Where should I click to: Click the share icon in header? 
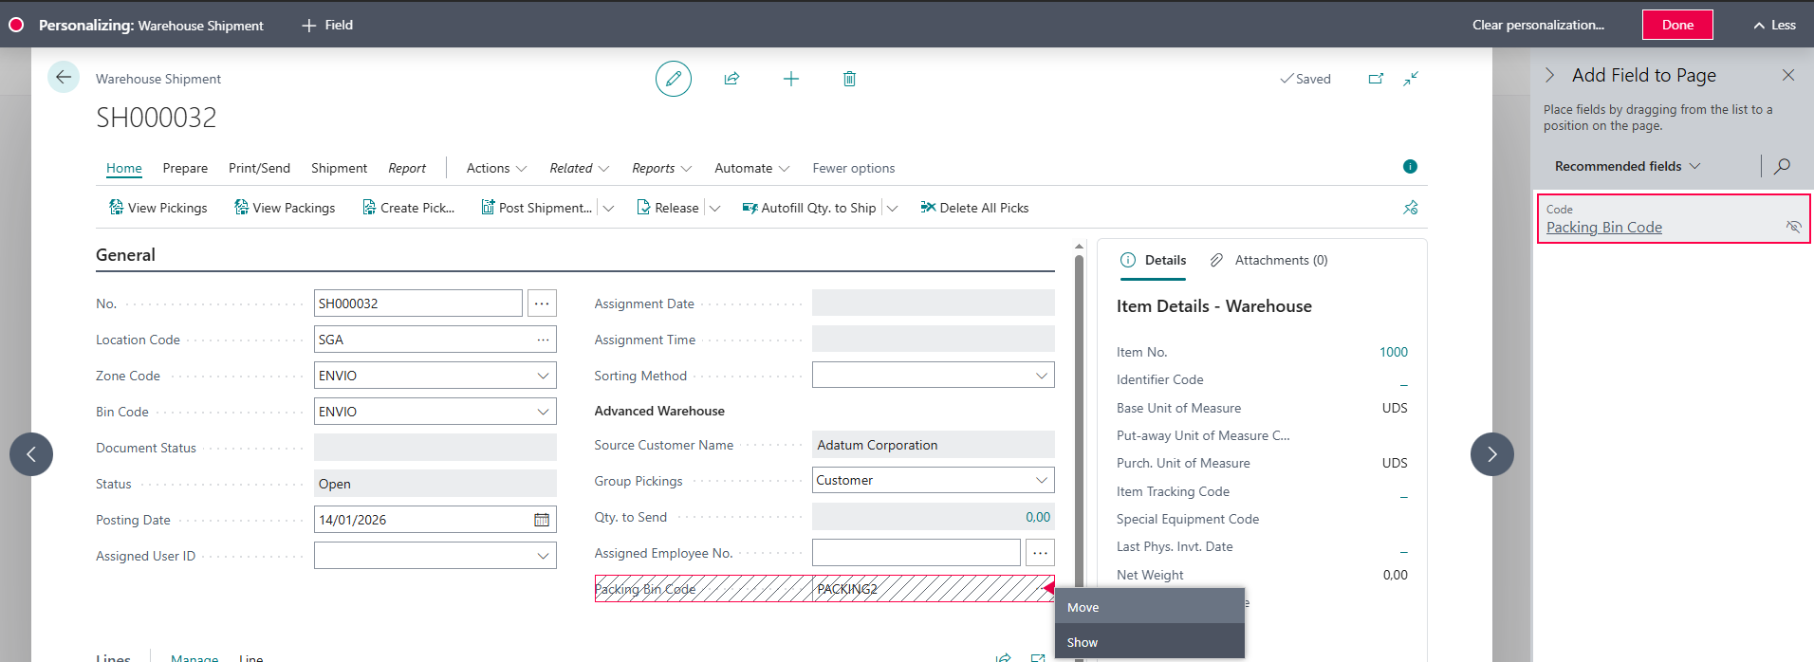pyautogui.click(x=731, y=79)
